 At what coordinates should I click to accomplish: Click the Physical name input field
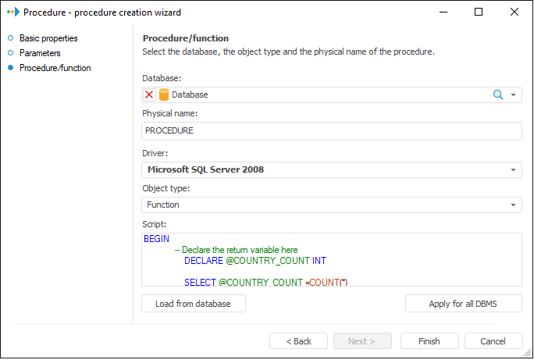[332, 131]
